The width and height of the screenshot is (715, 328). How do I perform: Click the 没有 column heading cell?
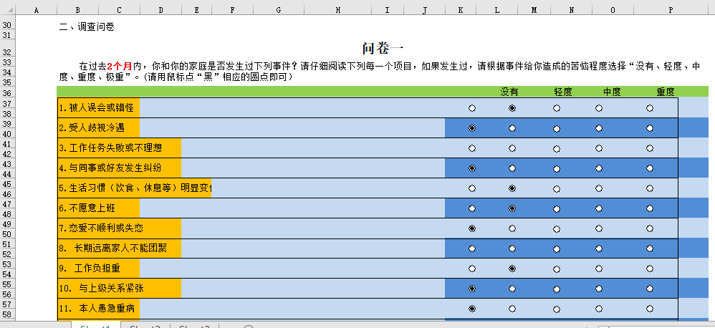point(509,92)
